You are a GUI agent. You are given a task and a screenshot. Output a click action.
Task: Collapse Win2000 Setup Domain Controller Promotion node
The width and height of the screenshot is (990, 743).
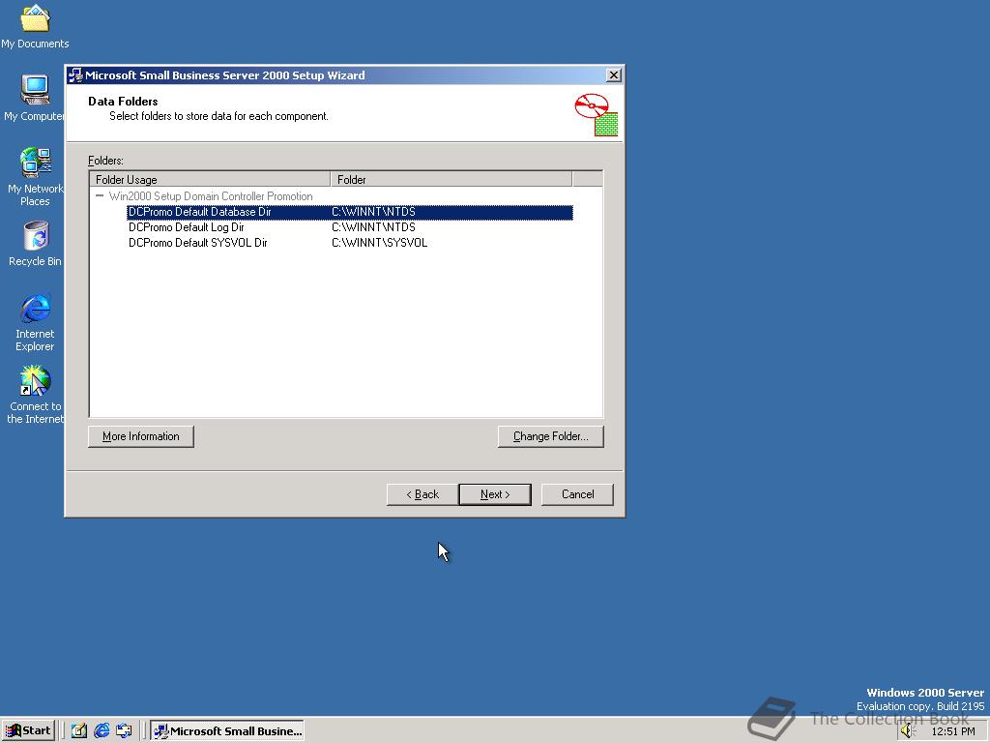[x=100, y=195]
